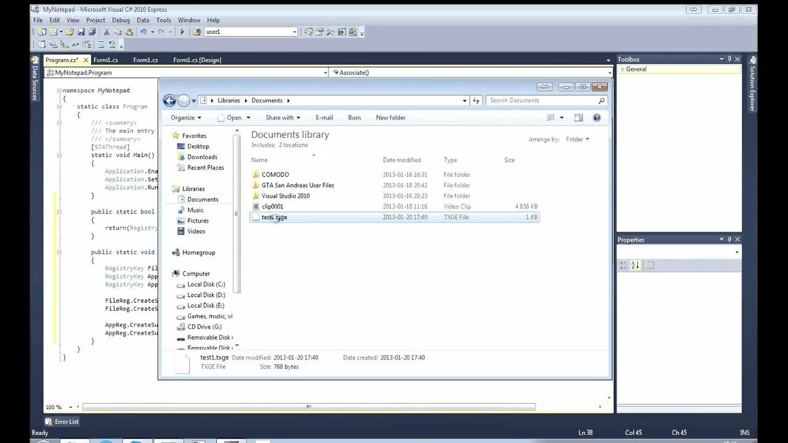This screenshot has height=443, width=788.
Task: Click the Open File folder icon
Action: (70, 32)
